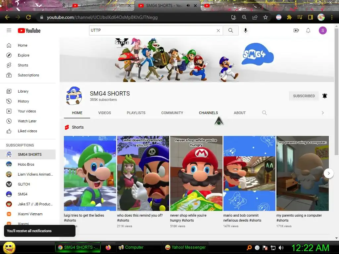Switch to the CHANNELS tab
This screenshot has height=254, width=339.
(x=208, y=113)
